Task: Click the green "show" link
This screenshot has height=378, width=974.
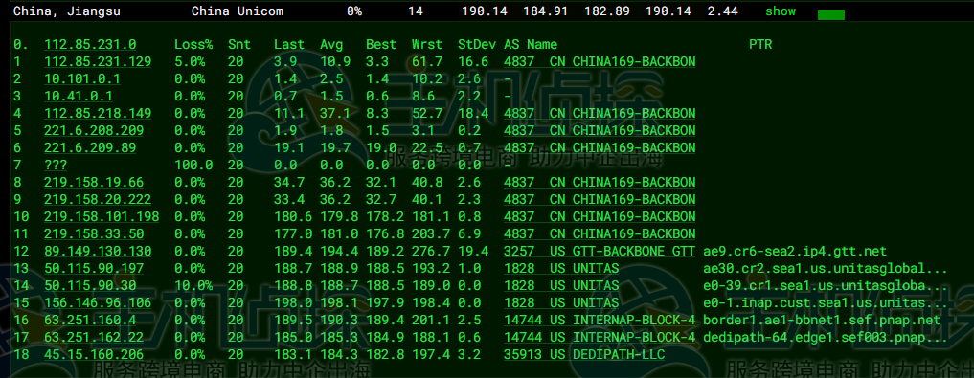Action: (781, 11)
